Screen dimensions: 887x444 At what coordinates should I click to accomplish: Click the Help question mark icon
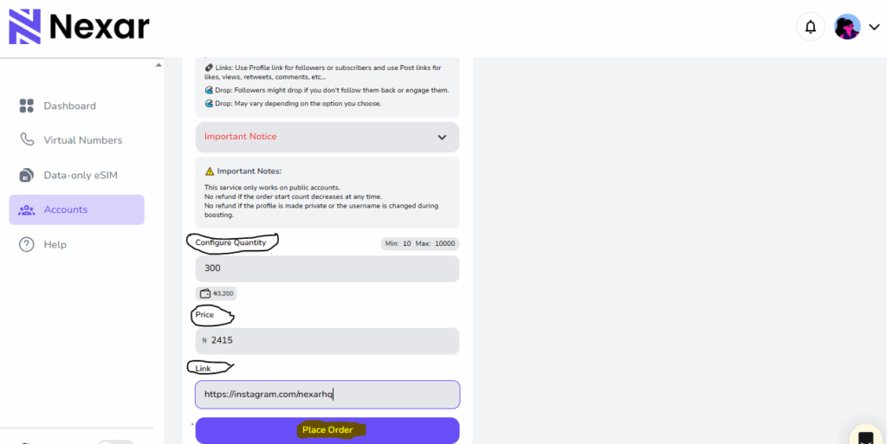click(27, 245)
